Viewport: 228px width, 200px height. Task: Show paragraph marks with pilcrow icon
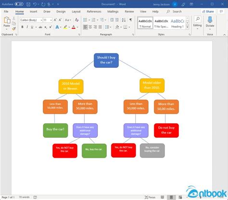pos(131,20)
